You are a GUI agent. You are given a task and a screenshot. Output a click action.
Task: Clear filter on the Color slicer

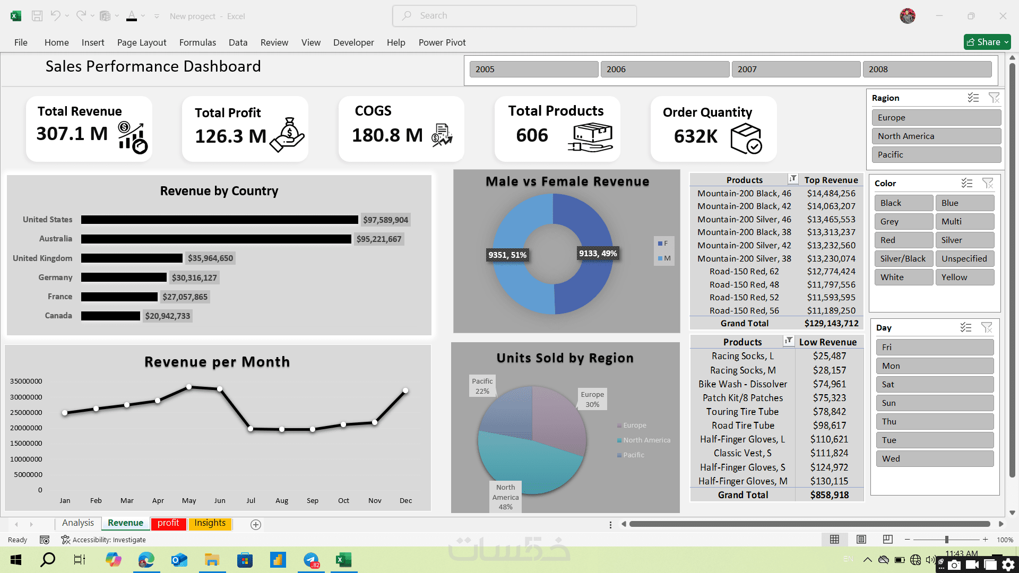point(987,183)
